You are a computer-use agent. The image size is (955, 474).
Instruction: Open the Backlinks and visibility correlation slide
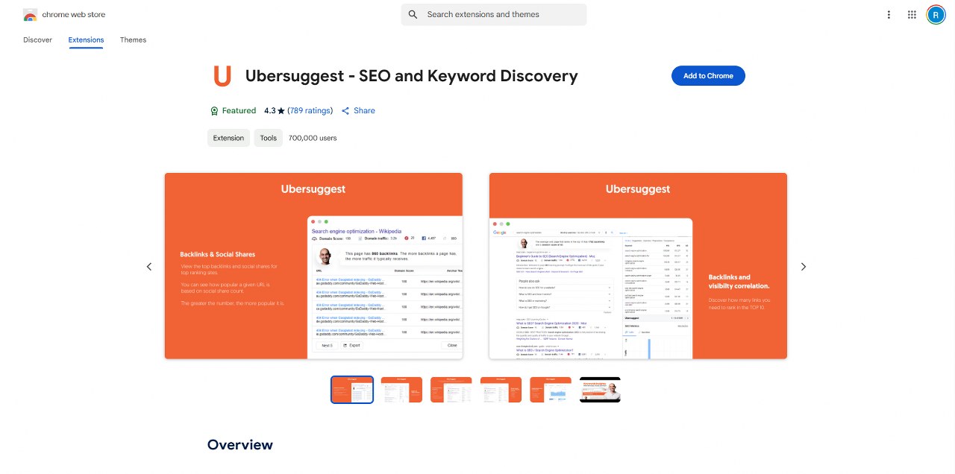pyautogui.click(x=638, y=266)
